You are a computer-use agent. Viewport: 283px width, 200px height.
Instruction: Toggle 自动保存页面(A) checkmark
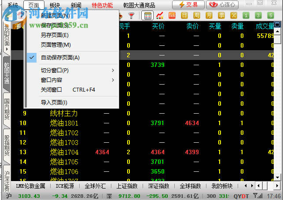click(x=32, y=58)
